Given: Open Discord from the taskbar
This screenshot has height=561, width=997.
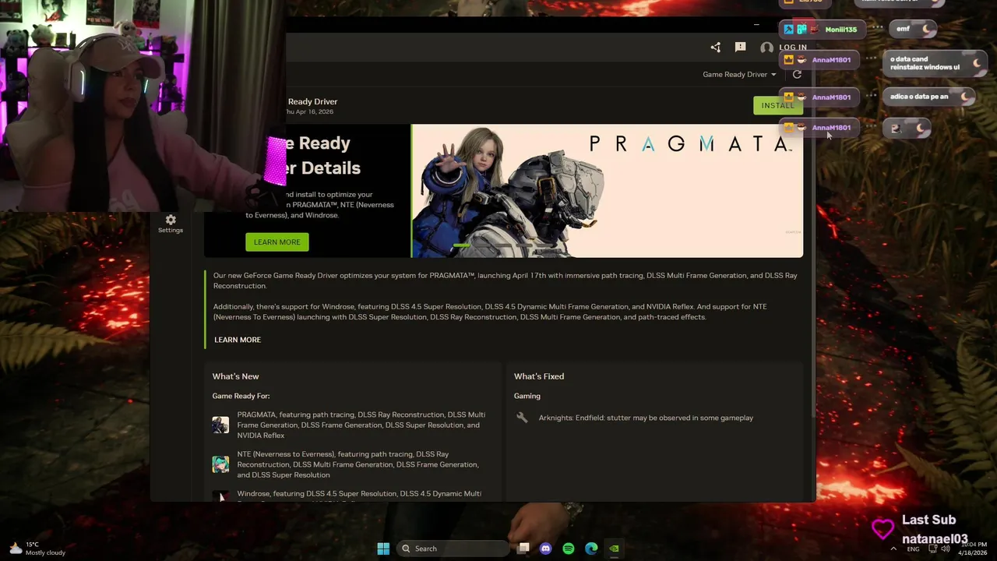Looking at the screenshot, I should point(545,549).
